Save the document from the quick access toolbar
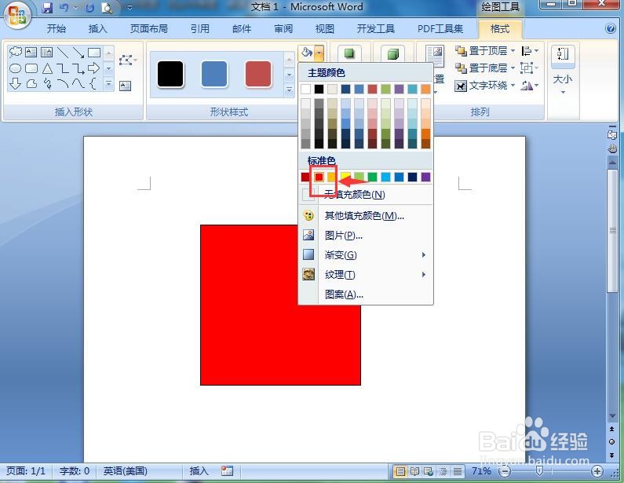 coord(47,8)
